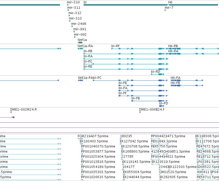Click the mir-313 gene label

click(x=75, y=18)
